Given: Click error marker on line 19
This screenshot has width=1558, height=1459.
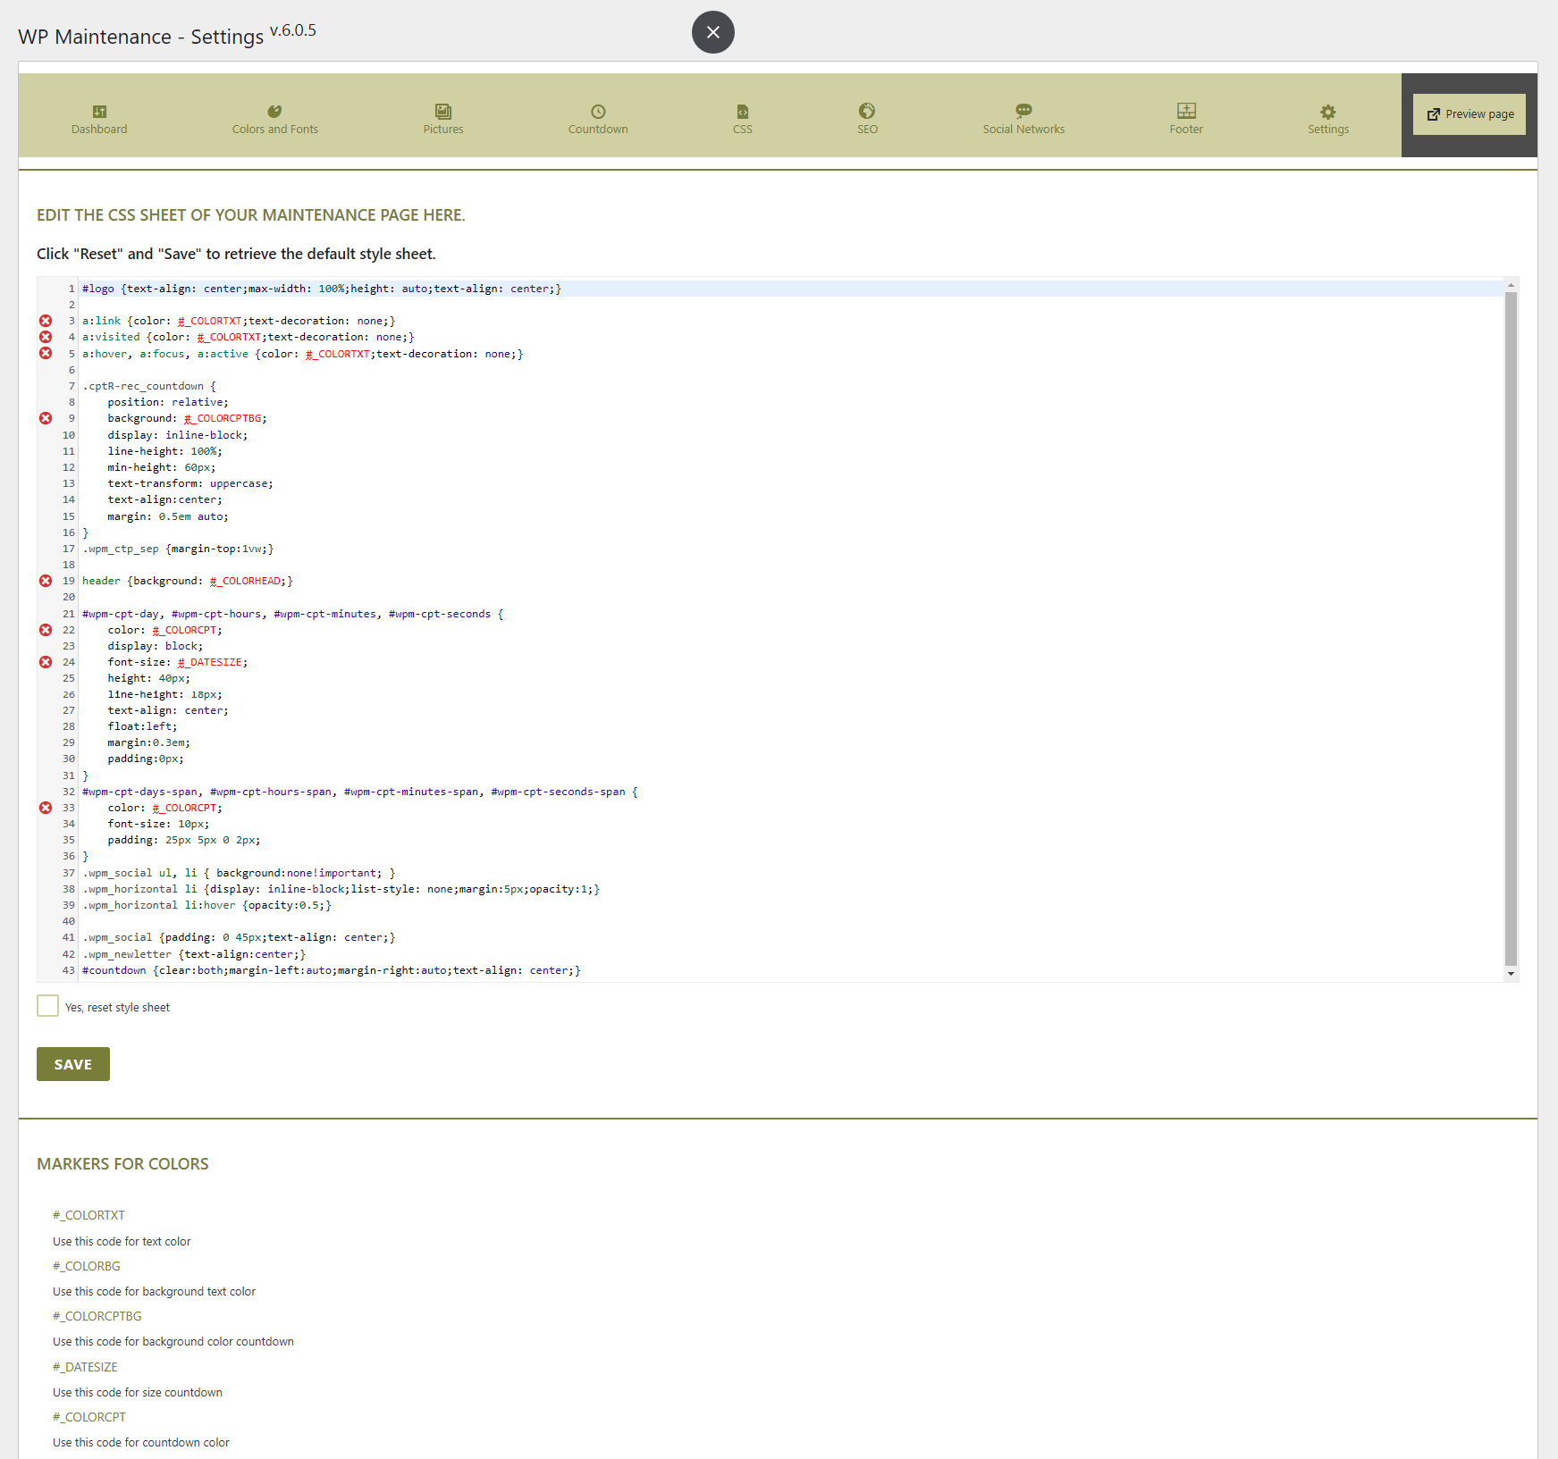Looking at the screenshot, I should (x=46, y=581).
